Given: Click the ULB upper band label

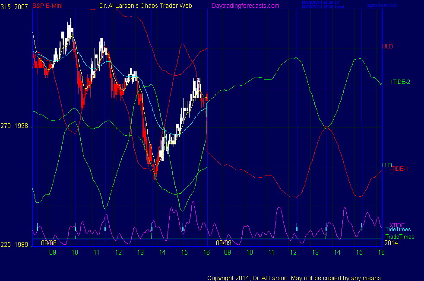Looking at the screenshot, I should pyautogui.click(x=387, y=47).
